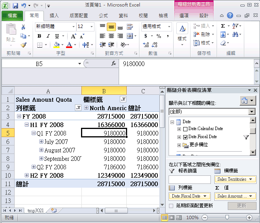This screenshot has height=223, width=260.
Task: Save the workbook with the floppy disk icon
Action: 15,6
